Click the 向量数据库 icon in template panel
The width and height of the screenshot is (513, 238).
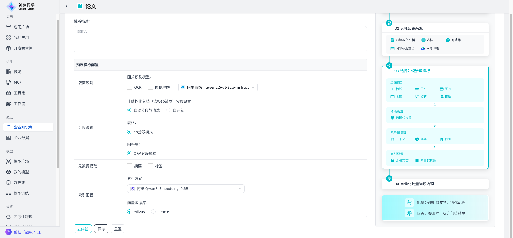tap(417, 160)
